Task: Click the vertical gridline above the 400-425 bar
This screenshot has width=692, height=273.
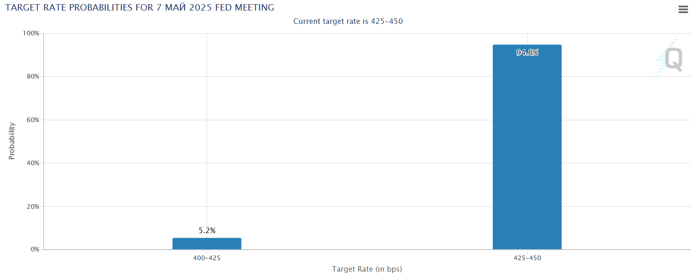Action: (x=207, y=138)
